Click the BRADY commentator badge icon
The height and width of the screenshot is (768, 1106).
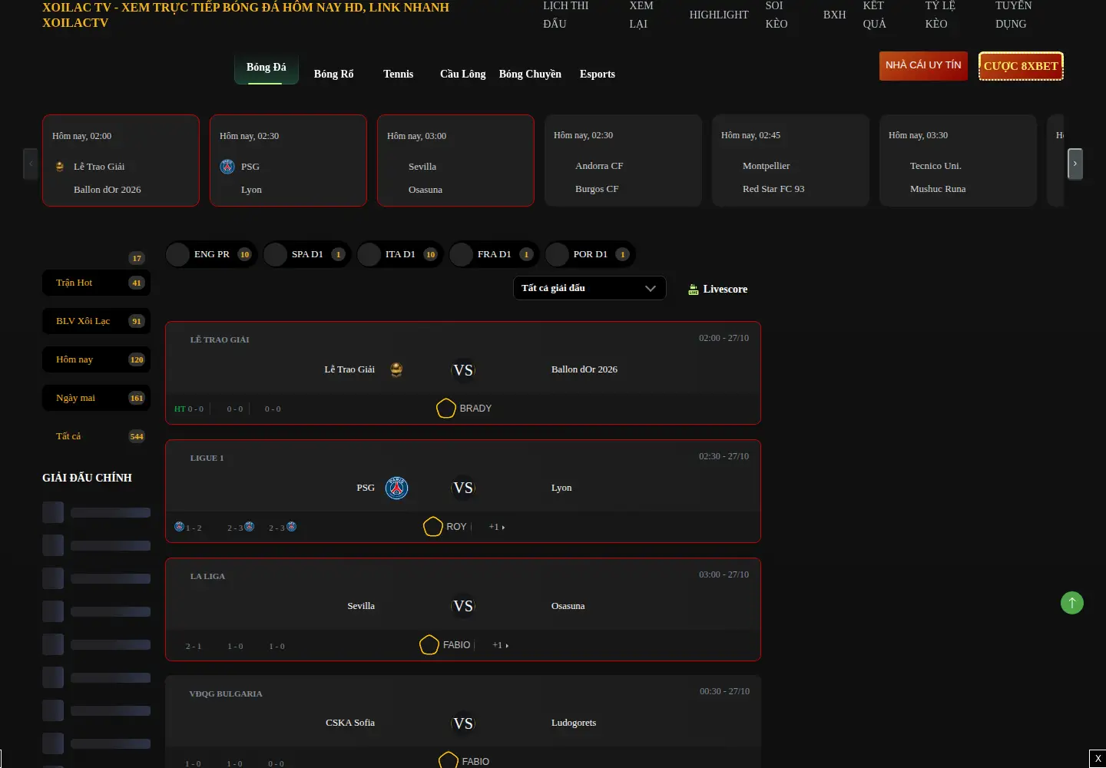tap(446, 409)
